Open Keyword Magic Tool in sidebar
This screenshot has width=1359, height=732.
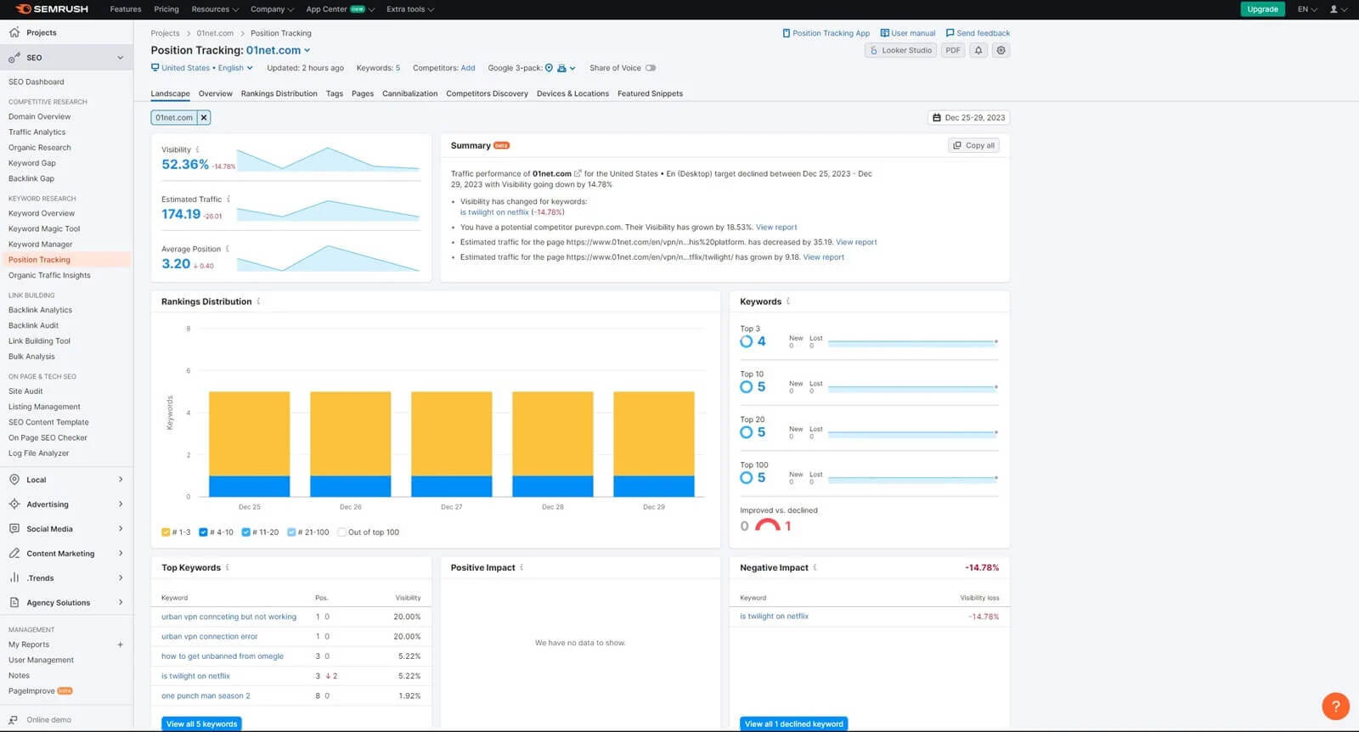pos(44,228)
